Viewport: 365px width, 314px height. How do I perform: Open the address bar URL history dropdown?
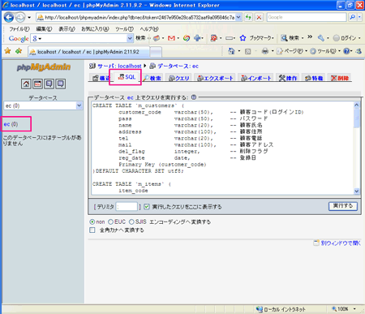238,17
